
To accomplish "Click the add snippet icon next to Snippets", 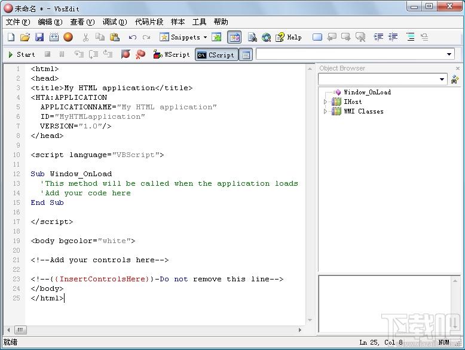I will tap(216, 38).
